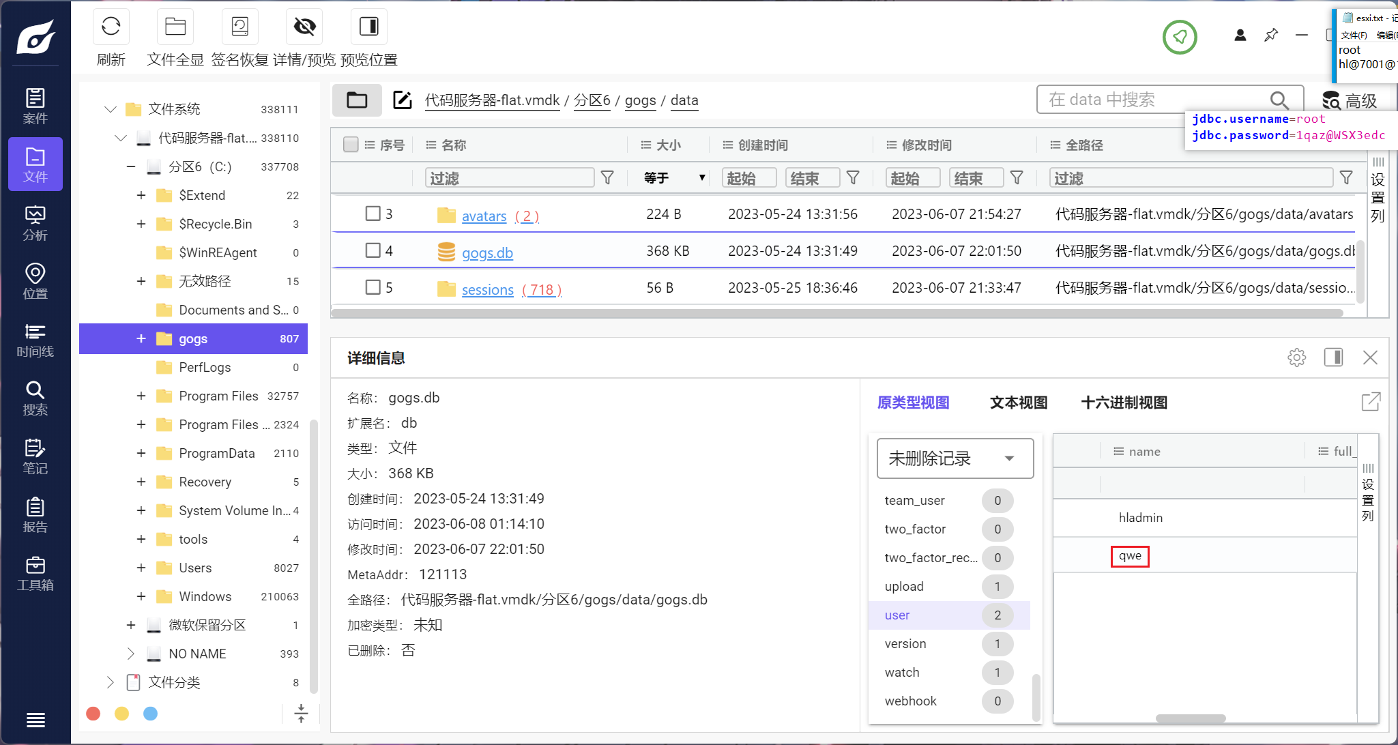Click the 预览位置 panel icon
The image size is (1398, 745).
point(369,27)
